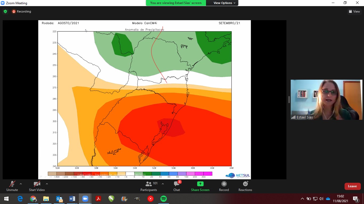Viewport: 364px width, 204px height.
Task: Unmute the microphone
Action: [x=12, y=186]
